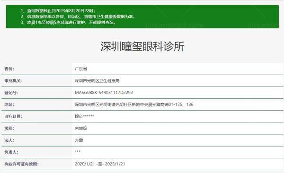The height and width of the screenshot is (173, 284).
Task: Select the 诊疗科目 label
Action: coord(13,116)
